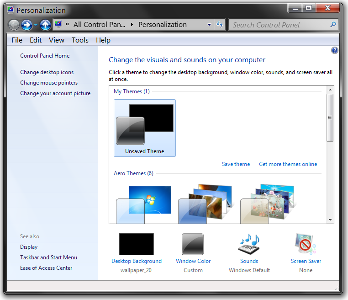Click the Personalization breadcrumb segment

[163, 24]
